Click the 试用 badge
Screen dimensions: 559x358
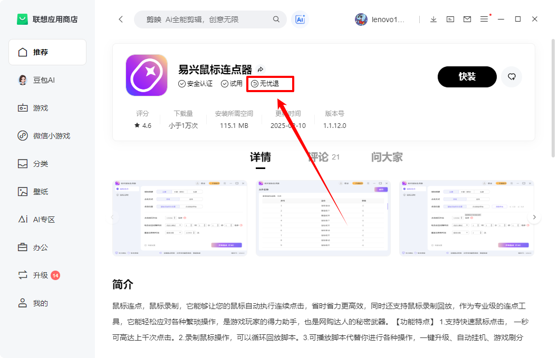[232, 84]
